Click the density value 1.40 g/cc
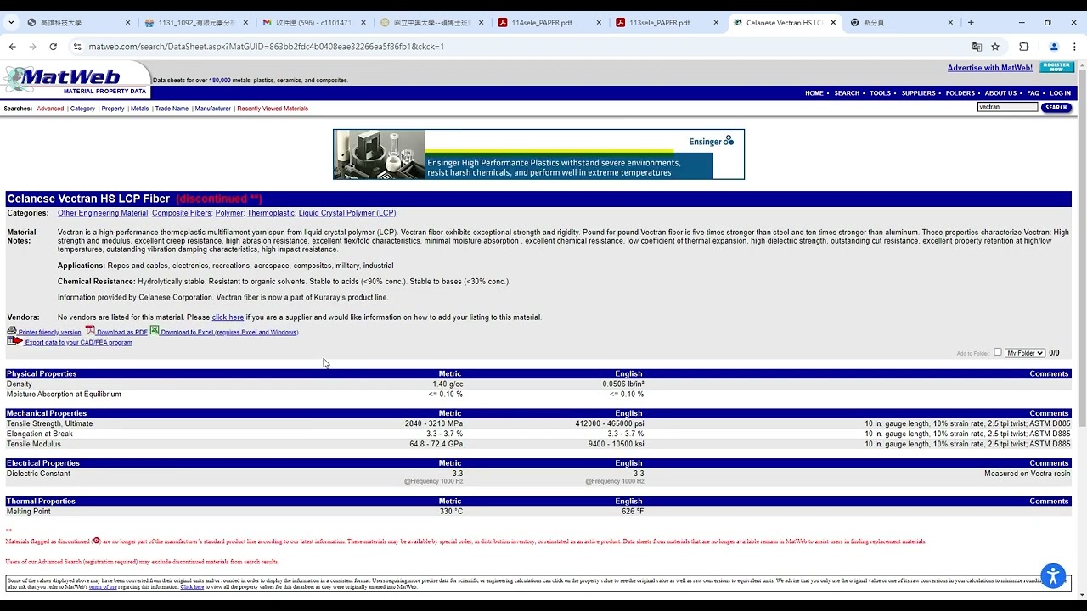The height and width of the screenshot is (611, 1087). click(448, 384)
